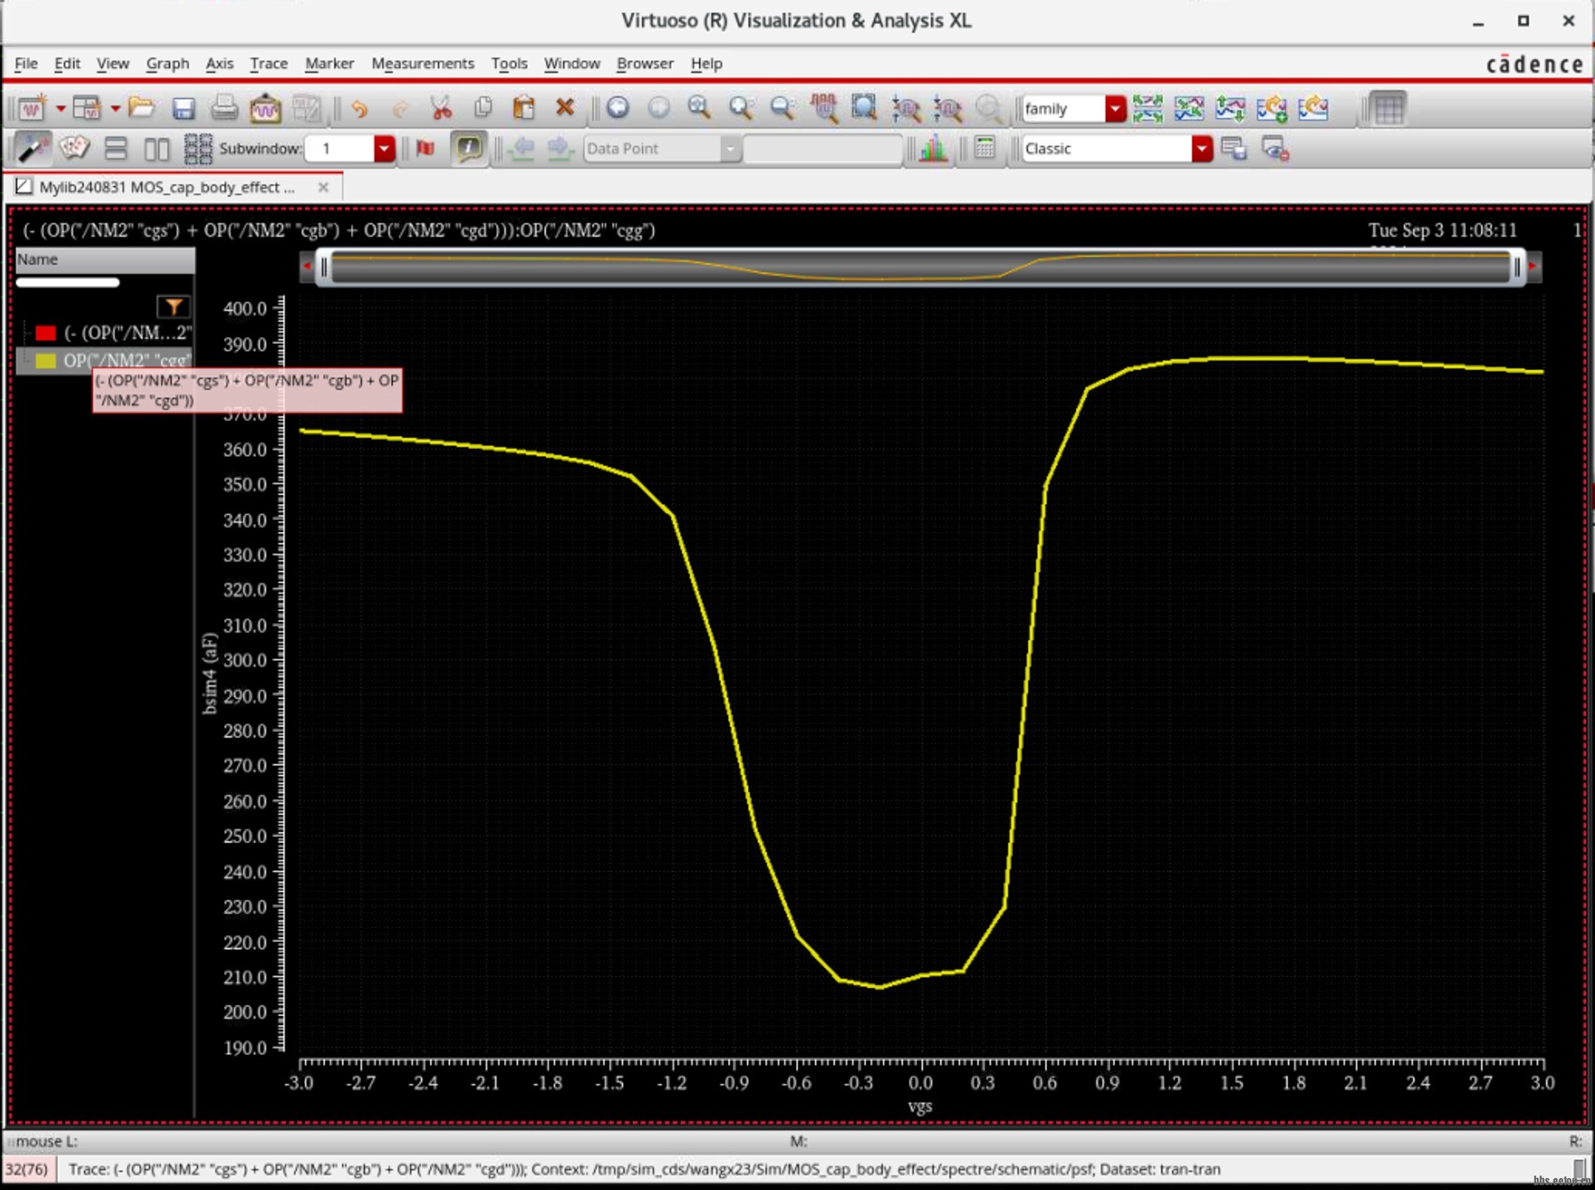
Task: Open the calculator icon
Action: (x=985, y=148)
